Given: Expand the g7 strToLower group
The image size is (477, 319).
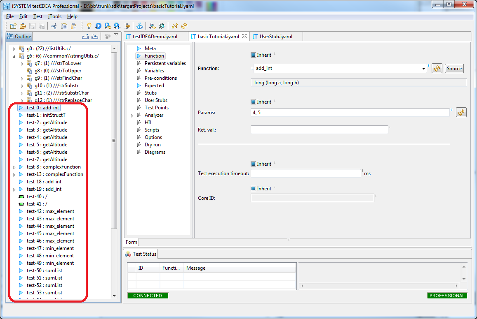Looking at the screenshot, I should 22,63.
